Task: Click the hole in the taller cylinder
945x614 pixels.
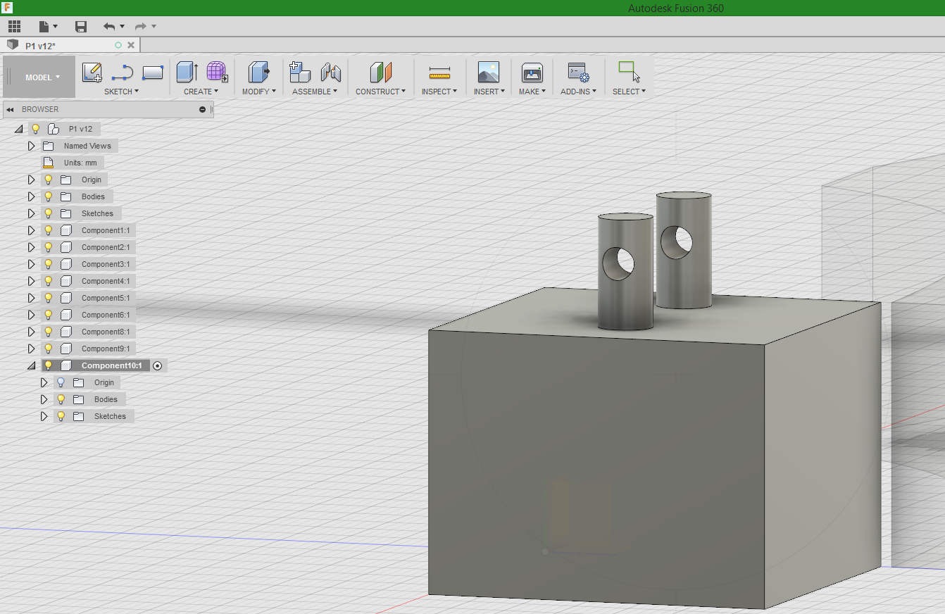Action: coord(677,242)
